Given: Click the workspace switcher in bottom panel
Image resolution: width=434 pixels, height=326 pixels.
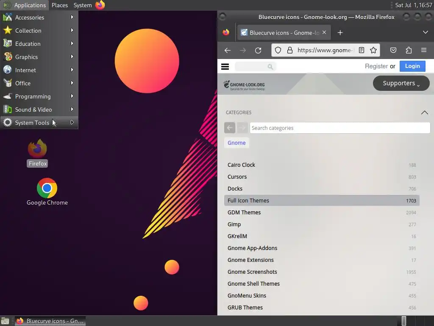Looking at the screenshot, I should (x=415, y=321).
